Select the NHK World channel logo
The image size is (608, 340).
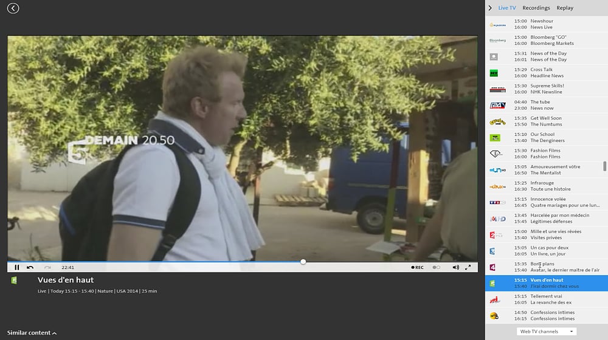497,89
